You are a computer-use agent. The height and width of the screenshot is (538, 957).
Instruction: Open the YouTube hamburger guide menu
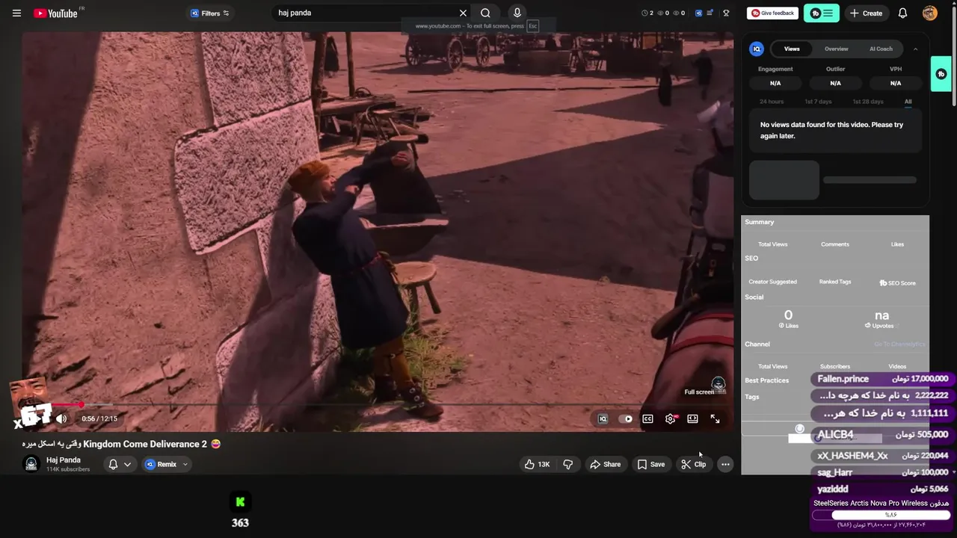click(x=16, y=13)
